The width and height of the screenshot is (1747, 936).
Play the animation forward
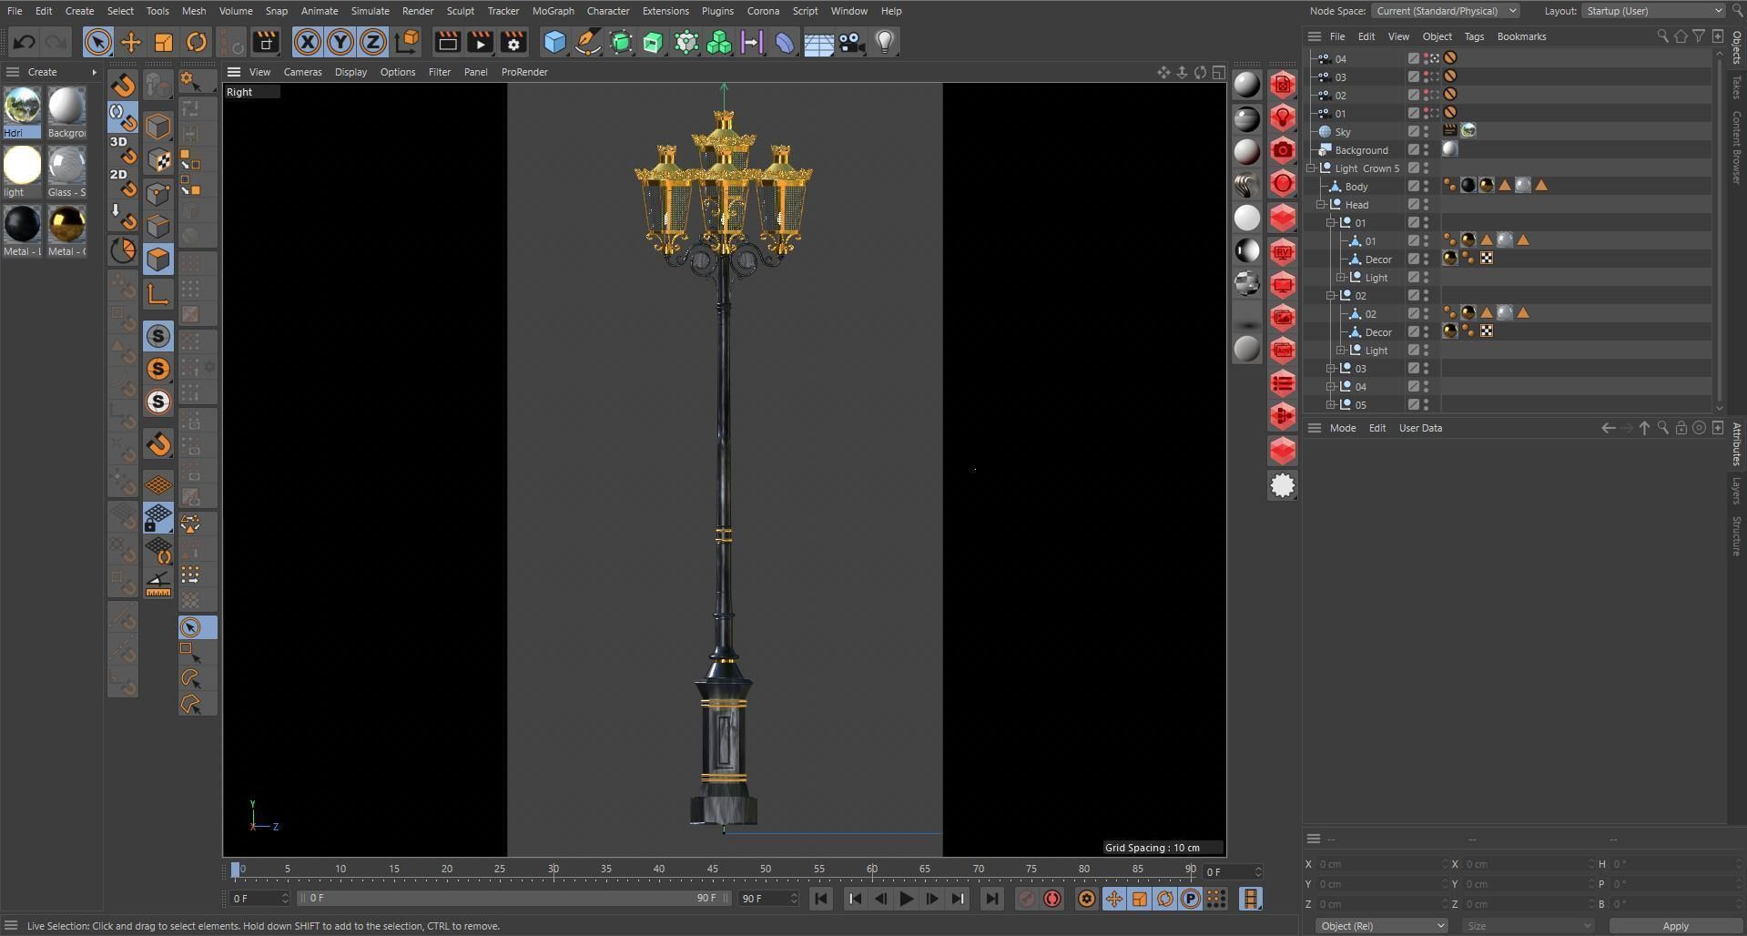pos(907,899)
